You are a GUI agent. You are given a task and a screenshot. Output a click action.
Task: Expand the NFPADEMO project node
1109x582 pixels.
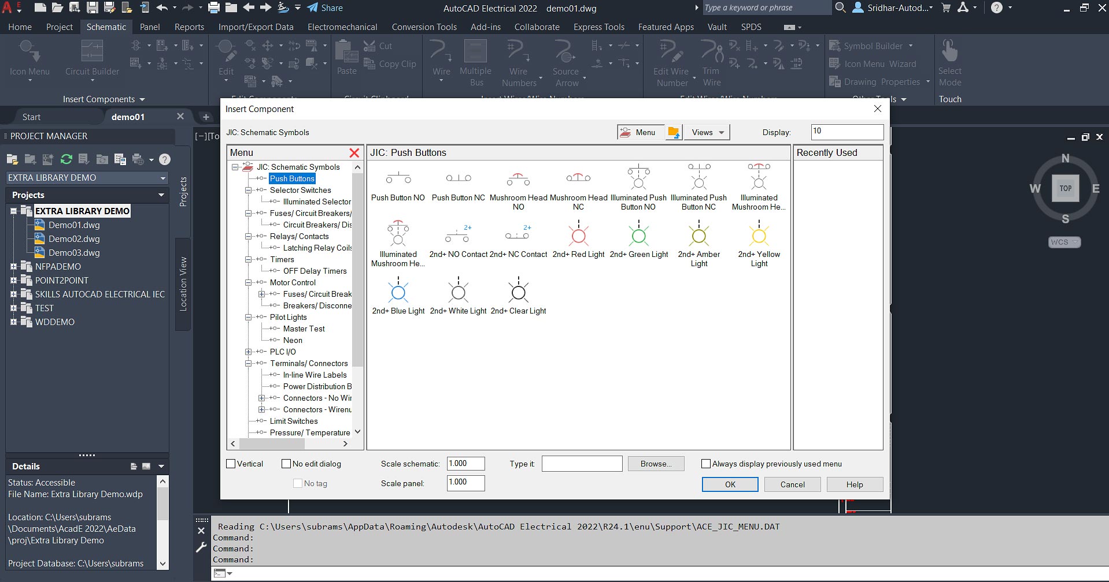pyautogui.click(x=13, y=267)
